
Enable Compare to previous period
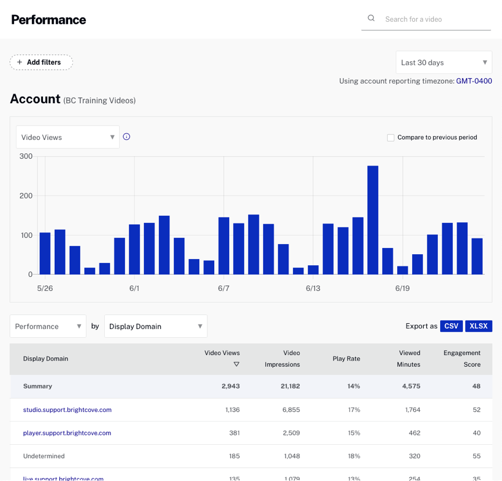tap(390, 137)
